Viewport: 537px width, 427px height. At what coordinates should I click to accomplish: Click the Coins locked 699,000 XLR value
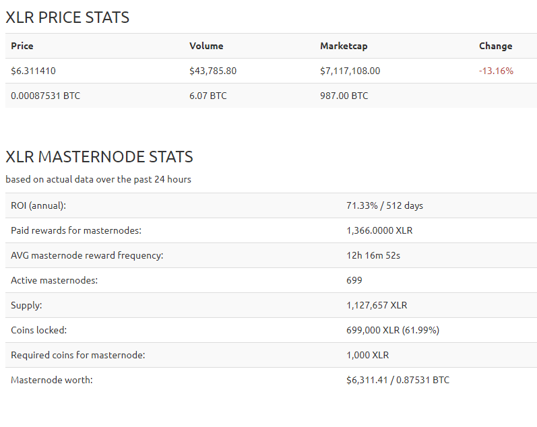[373, 330]
